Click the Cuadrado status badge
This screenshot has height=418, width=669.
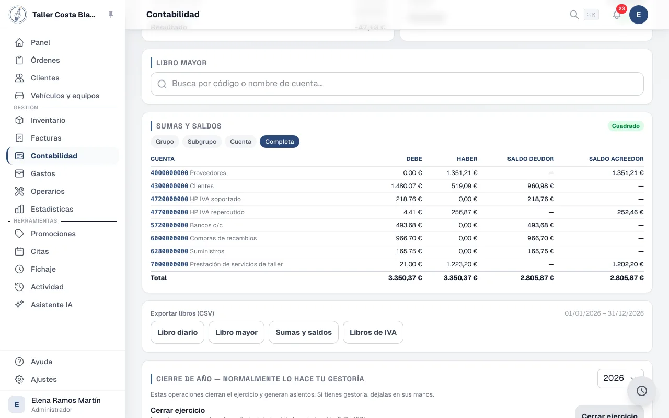click(626, 126)
